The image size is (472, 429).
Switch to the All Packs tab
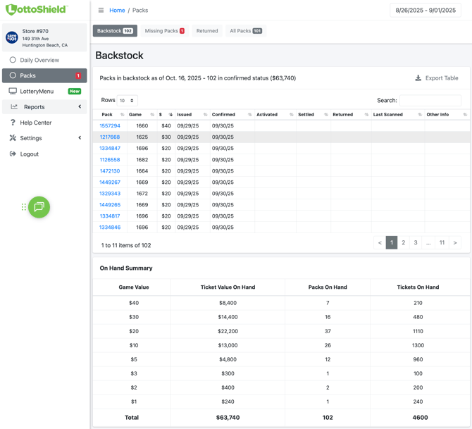click(245, 31)
